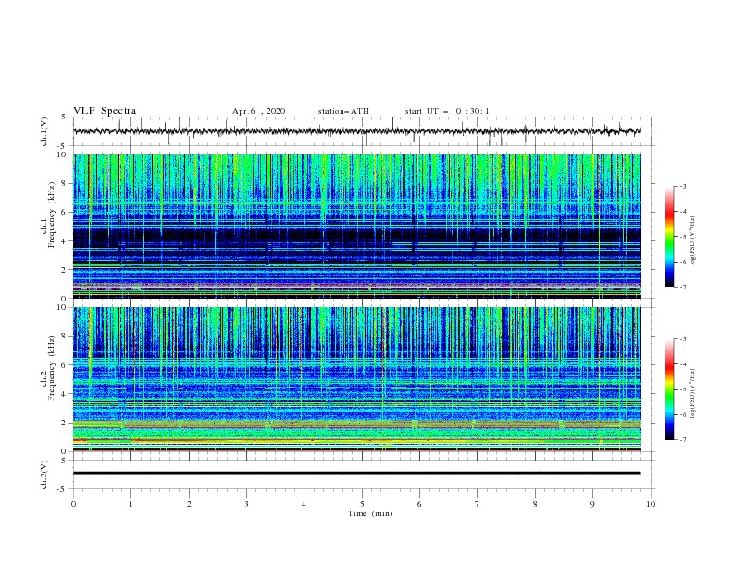
Task: Select the "ch.1(V)" axis label
Action: tap(44, 131)
